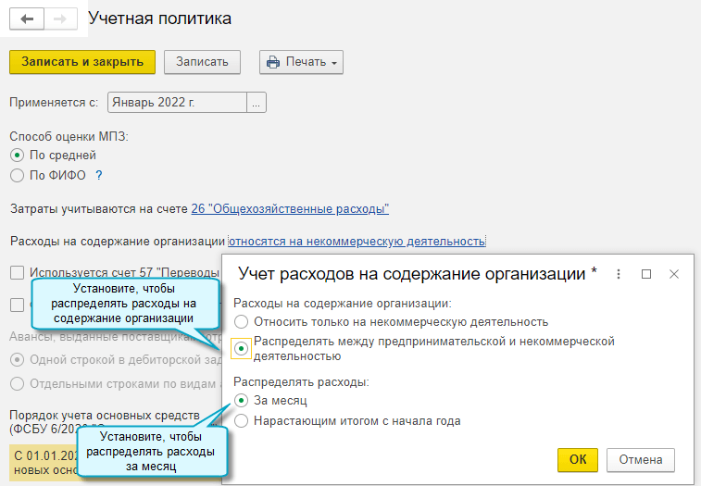Open the 26 Общехозяйственные расходы link
Screen dimensions: 701x486
(290, 208)
